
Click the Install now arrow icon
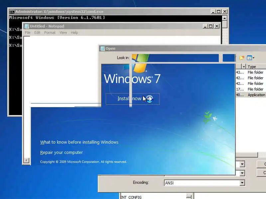[149, 99]
